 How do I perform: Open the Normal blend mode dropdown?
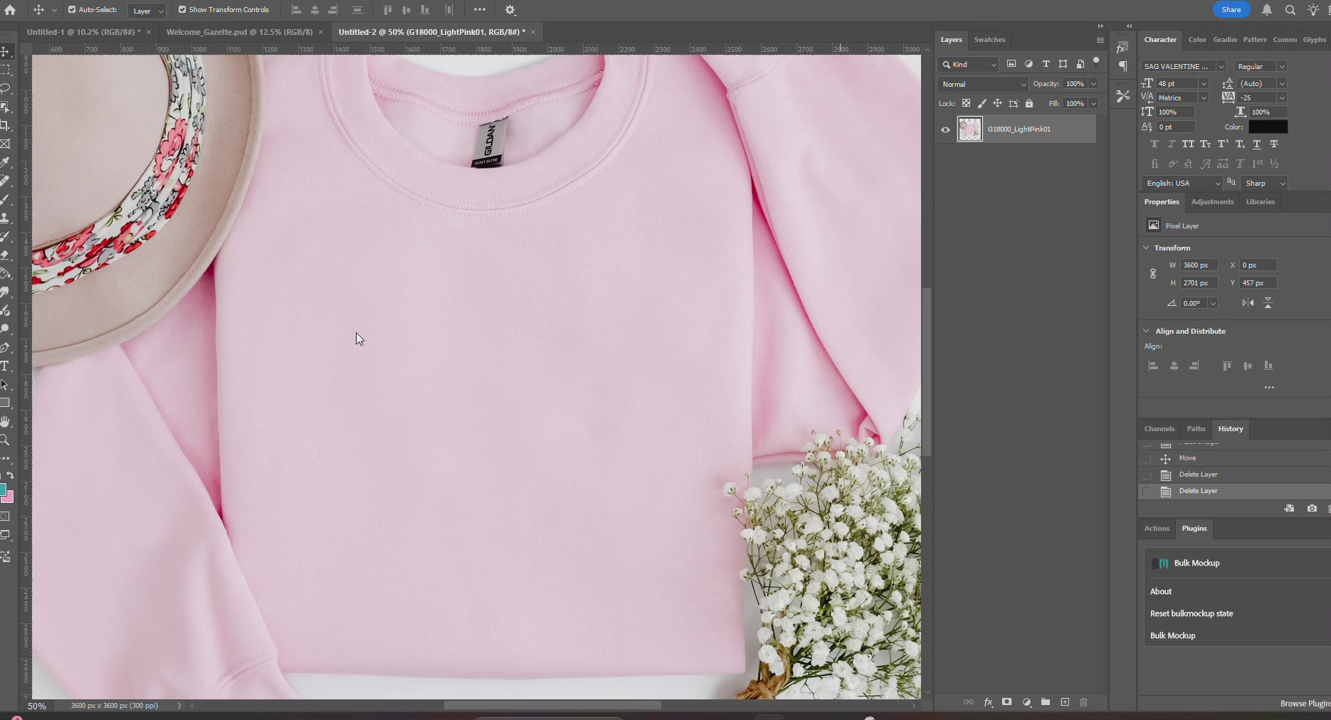click(x=983, y=84)
